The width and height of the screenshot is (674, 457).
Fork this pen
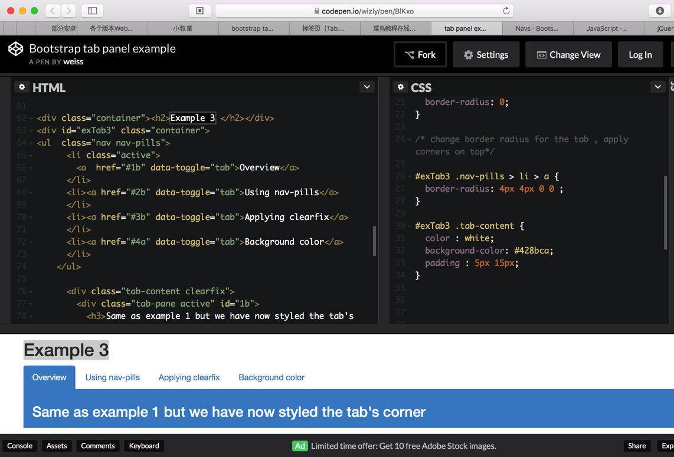pos(420,55)
